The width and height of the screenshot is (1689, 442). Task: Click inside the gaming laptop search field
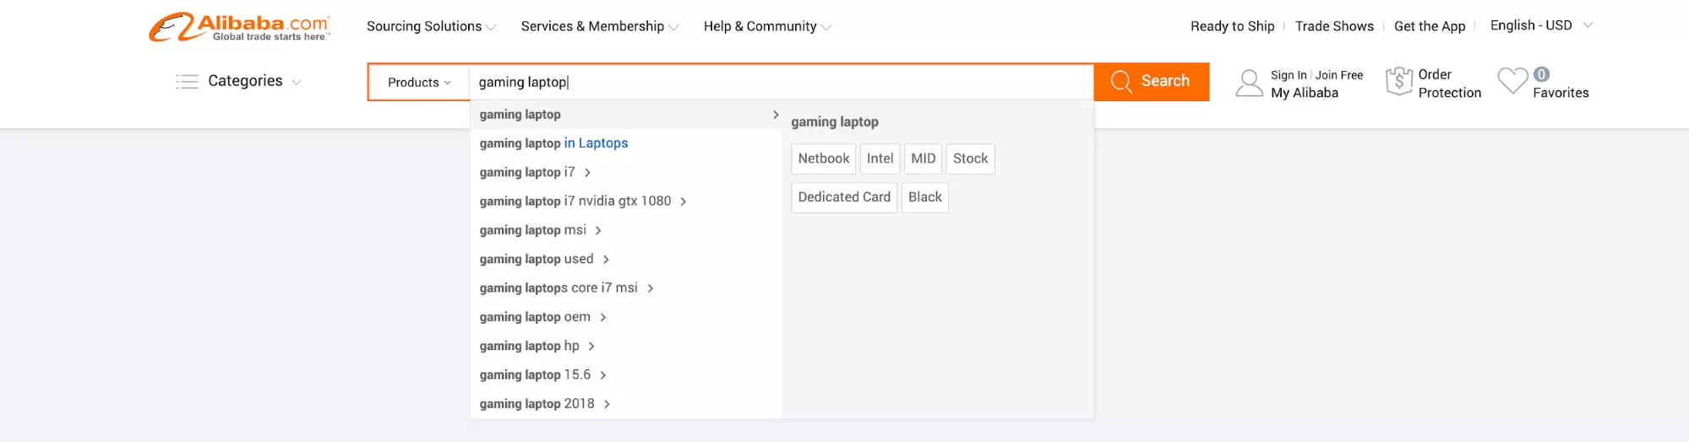(782, 83)
